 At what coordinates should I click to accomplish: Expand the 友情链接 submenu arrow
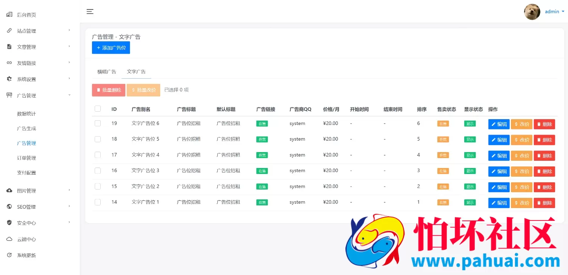click(69, 62)
